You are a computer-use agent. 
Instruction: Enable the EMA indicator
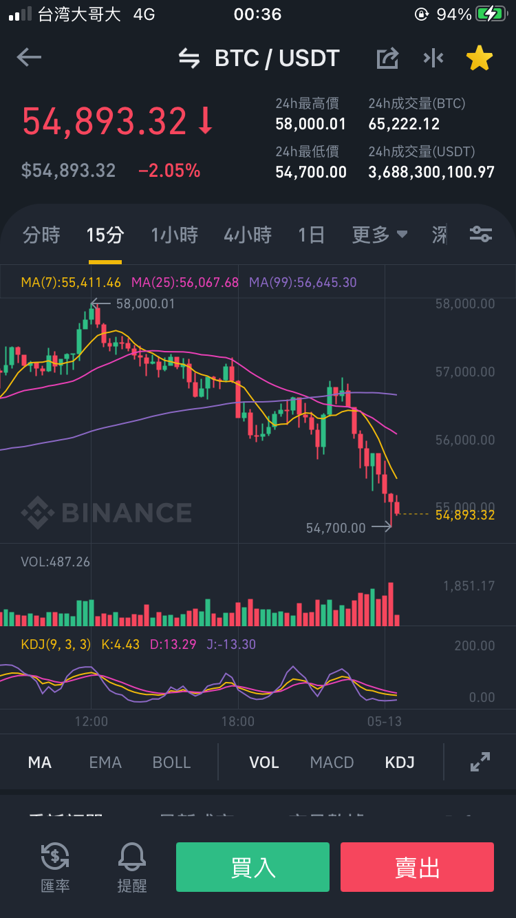point(105,762)
